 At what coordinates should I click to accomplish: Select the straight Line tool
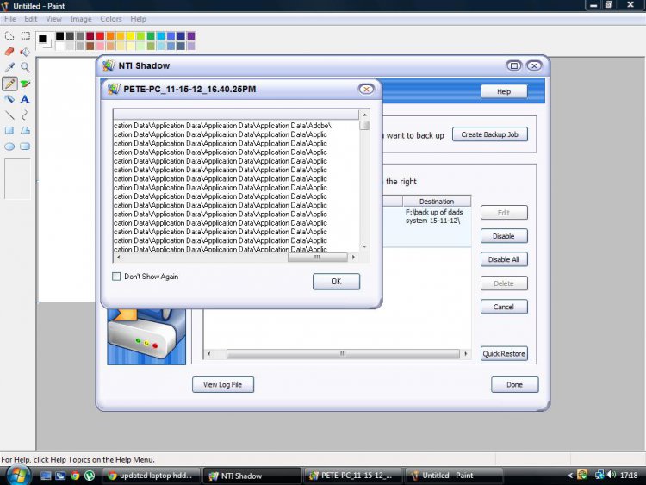pos(9,115)
